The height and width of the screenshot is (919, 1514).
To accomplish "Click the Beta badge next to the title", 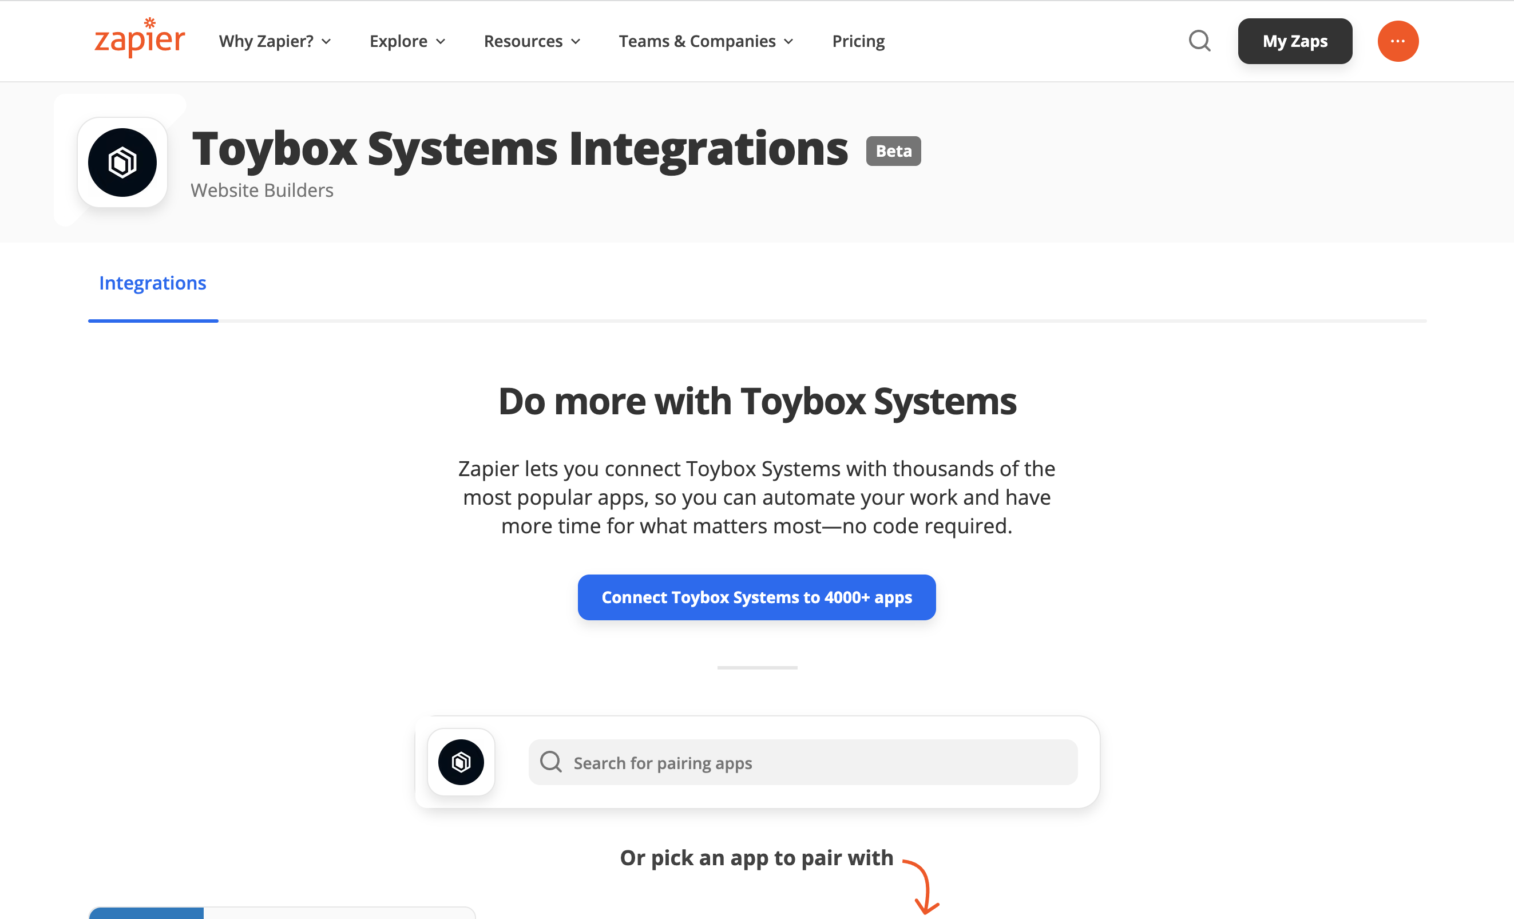I will [x=893, y=151].
